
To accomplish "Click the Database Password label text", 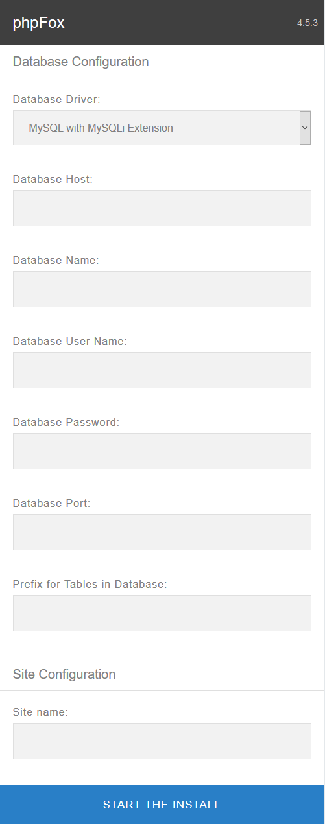I will point(66,422).
